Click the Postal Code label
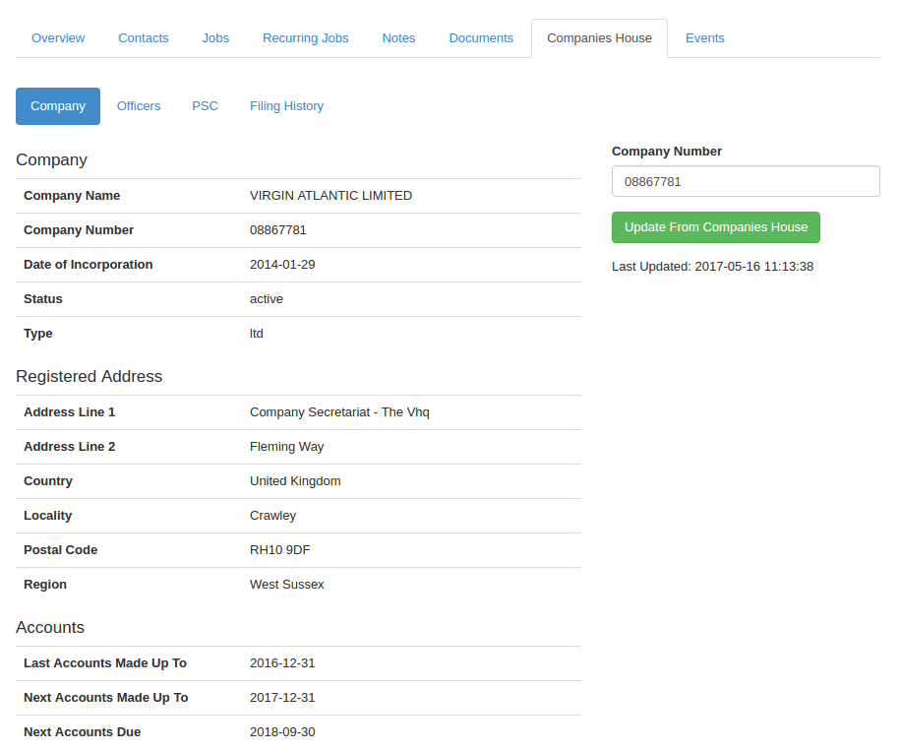 pos(60,549)
